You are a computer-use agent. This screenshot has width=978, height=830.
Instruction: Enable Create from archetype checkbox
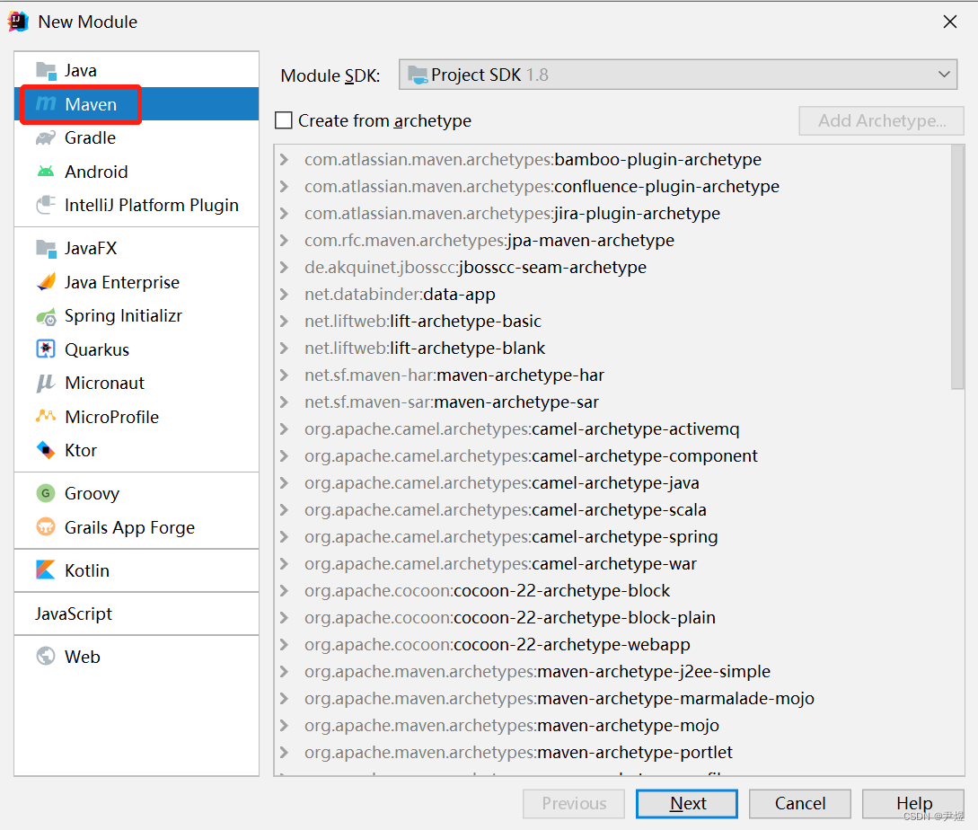point(284,119)
